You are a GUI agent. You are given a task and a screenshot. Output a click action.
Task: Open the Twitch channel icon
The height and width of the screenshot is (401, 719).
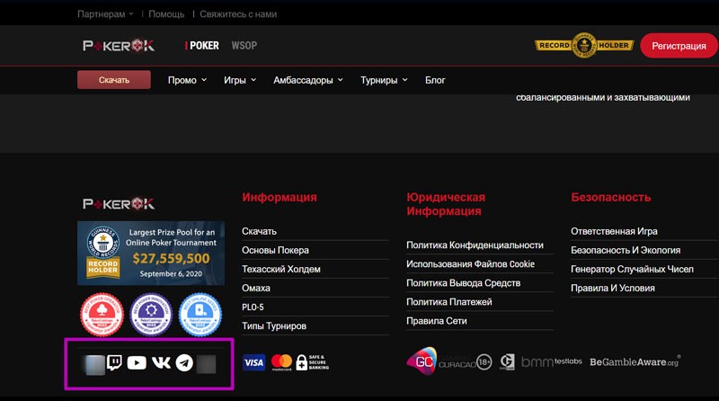tap(115, 363)
